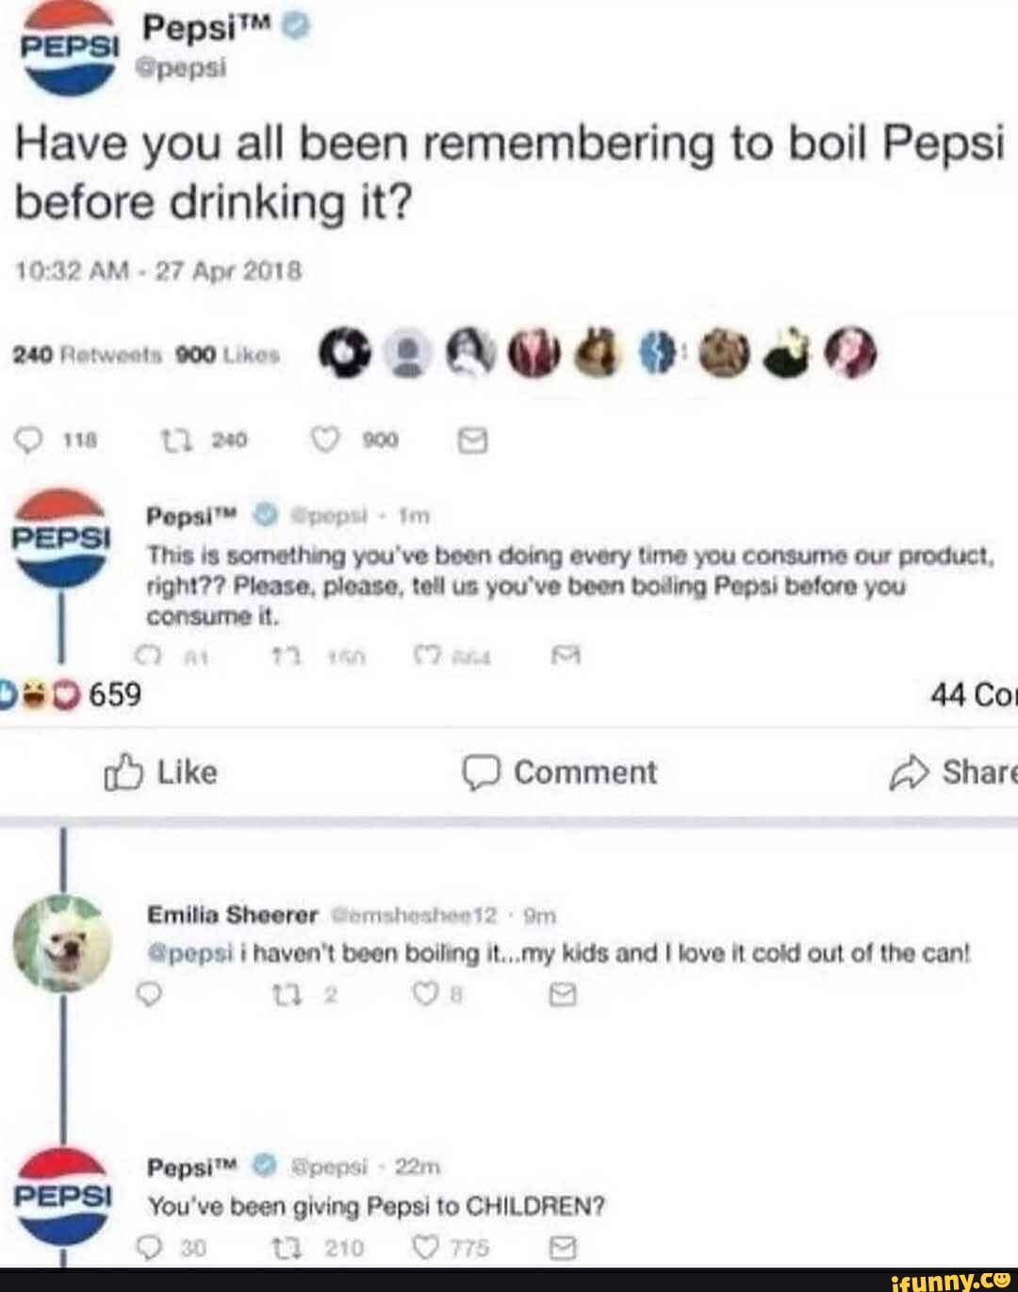
Task: Like the main Pepsi tweet heart icon
Action: click(325, 438)
